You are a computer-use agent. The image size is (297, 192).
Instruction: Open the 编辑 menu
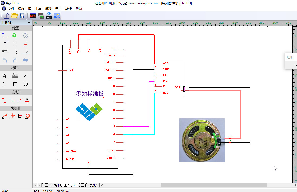click(21, 9)
